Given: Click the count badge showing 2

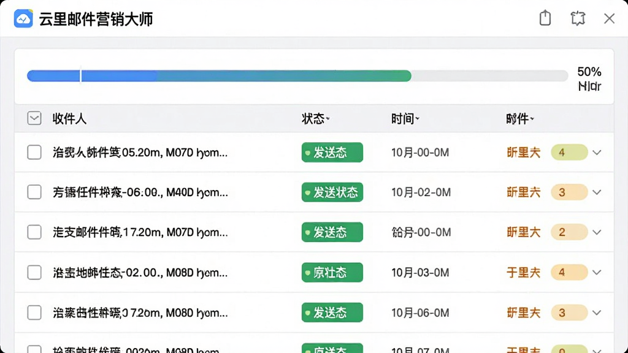Looking at the screenshot, I should (x=569, y=232).
